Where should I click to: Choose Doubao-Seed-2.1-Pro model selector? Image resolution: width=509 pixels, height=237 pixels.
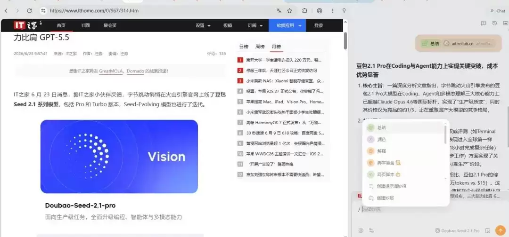click(457, 230)
